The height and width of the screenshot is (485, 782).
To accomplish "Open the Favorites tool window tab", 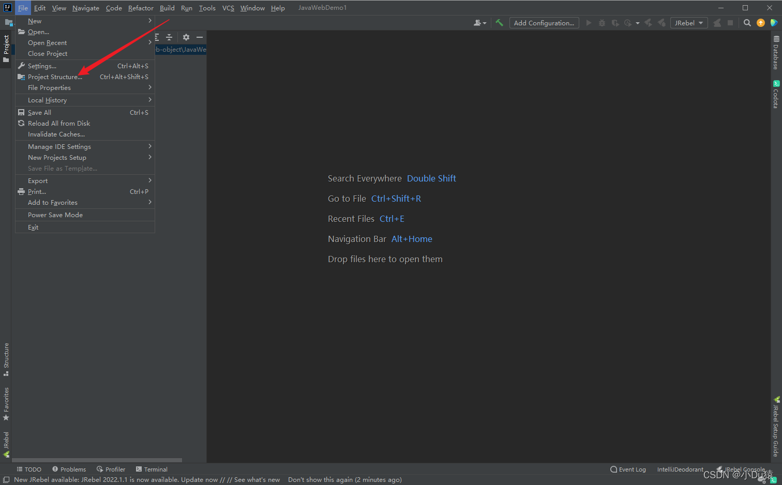I will (x=6, y=404).
